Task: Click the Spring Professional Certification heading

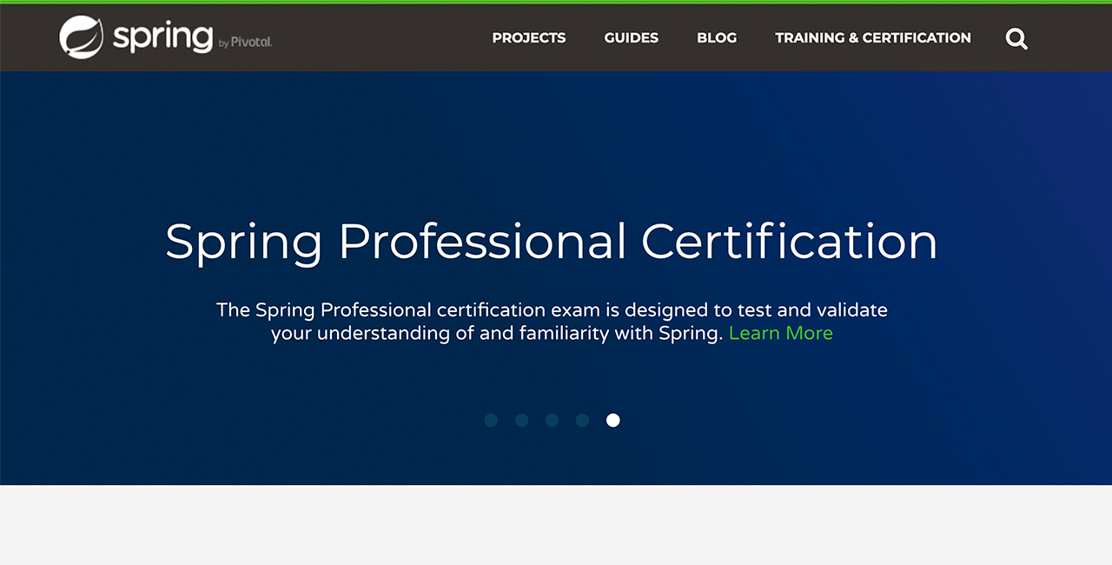Action: coord(552,243)
